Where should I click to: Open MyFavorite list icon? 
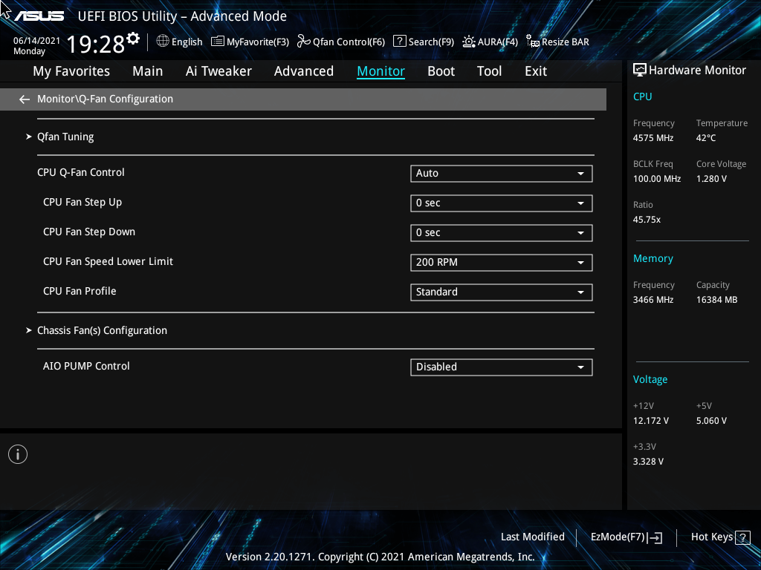[218, 42]
